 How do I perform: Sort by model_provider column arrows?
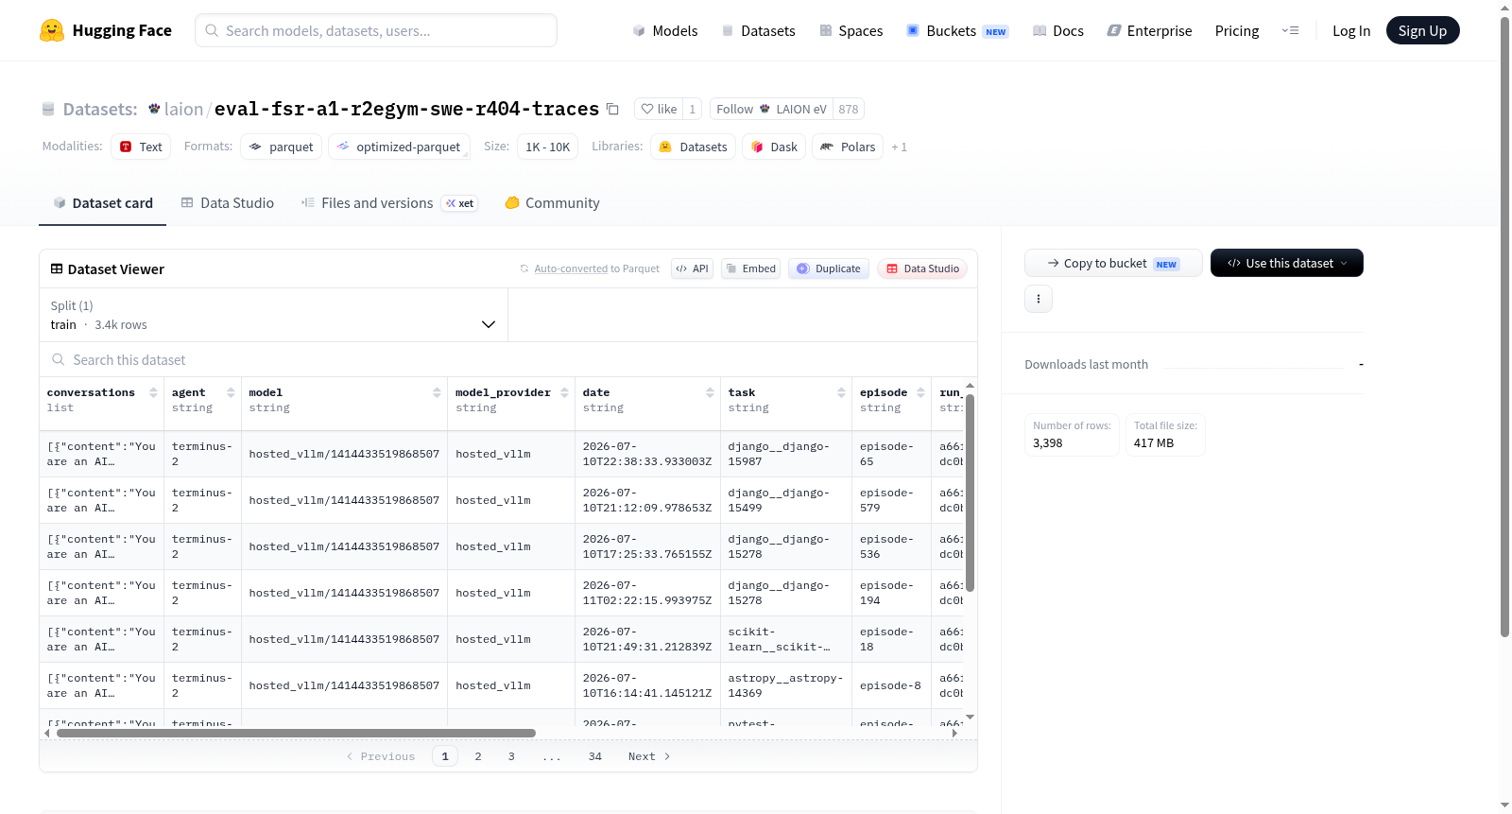point(564,392)
